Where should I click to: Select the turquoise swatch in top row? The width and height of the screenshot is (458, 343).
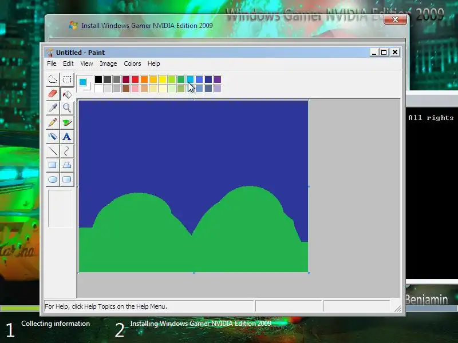pos(190,79)
